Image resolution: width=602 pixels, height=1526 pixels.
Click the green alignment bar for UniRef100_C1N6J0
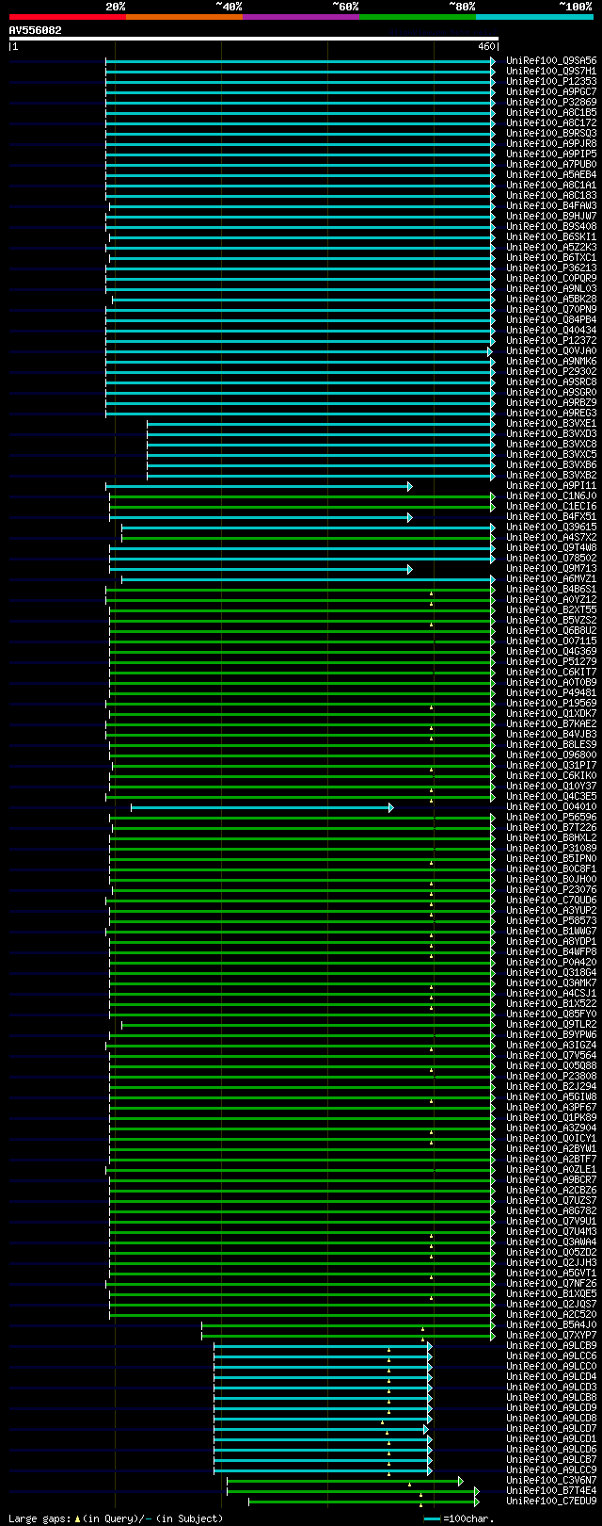tap(302, 496)
